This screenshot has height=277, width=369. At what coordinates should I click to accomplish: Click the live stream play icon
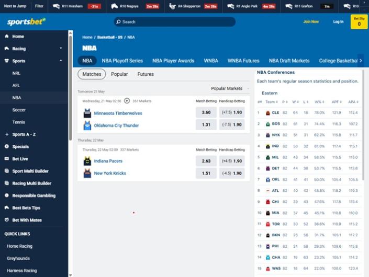tap(127, 101)
